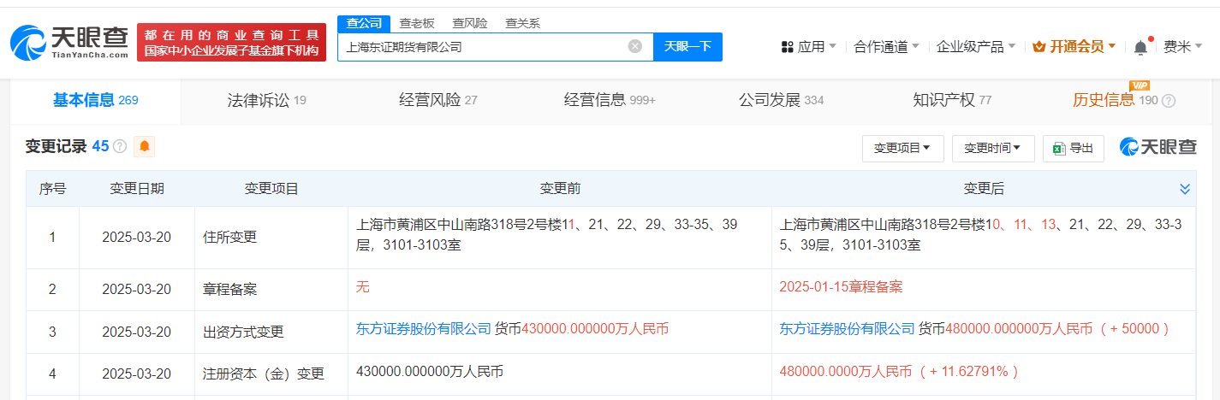Click the 天眼一下 search button

(687, 47)
